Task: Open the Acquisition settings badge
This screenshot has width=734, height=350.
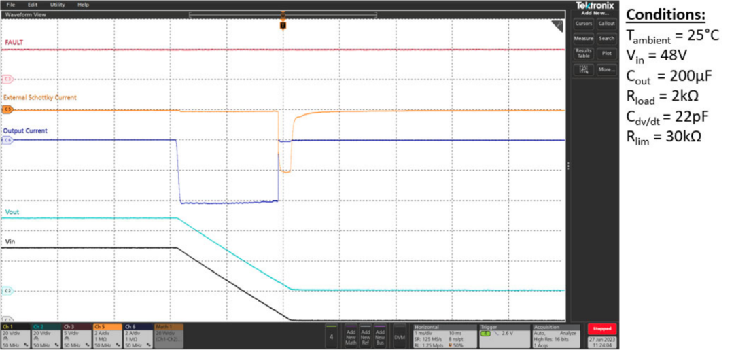Action: point(555,335)
